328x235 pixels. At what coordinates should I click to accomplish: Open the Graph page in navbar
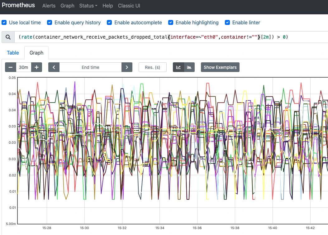coord(67,6)
